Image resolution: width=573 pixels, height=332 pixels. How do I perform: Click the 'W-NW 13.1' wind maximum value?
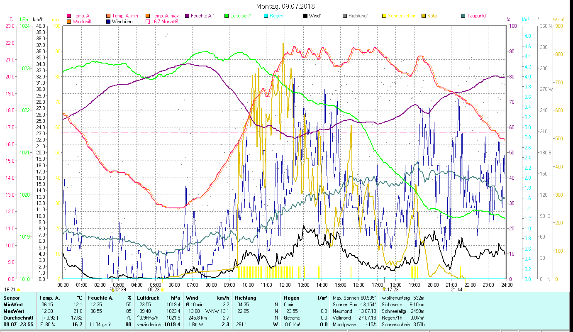(x=217, y=311)
